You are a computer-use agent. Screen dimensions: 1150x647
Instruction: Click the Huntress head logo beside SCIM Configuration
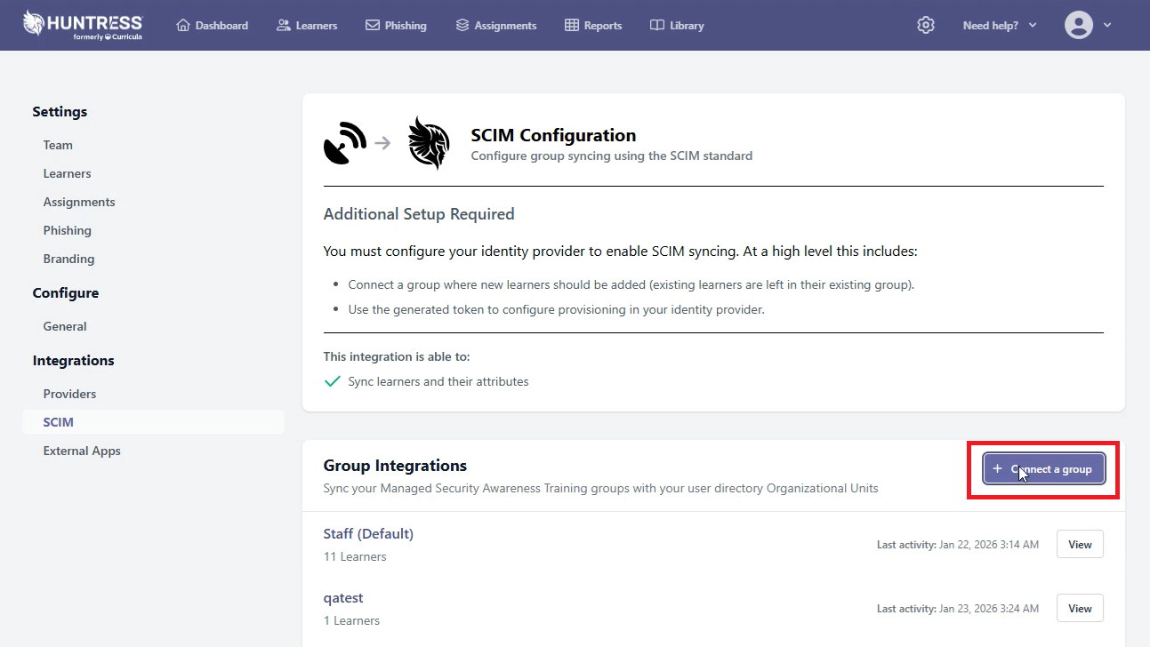click(429, 143)
